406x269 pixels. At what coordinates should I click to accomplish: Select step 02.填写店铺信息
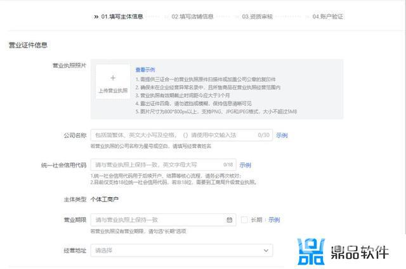(192, 16)
